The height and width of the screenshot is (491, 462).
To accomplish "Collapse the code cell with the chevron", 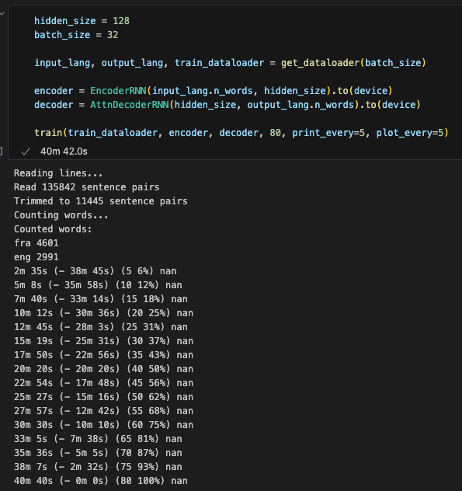I will click(2, 13).
